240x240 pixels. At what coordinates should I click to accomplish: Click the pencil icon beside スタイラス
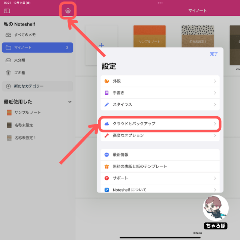[106, 105]
